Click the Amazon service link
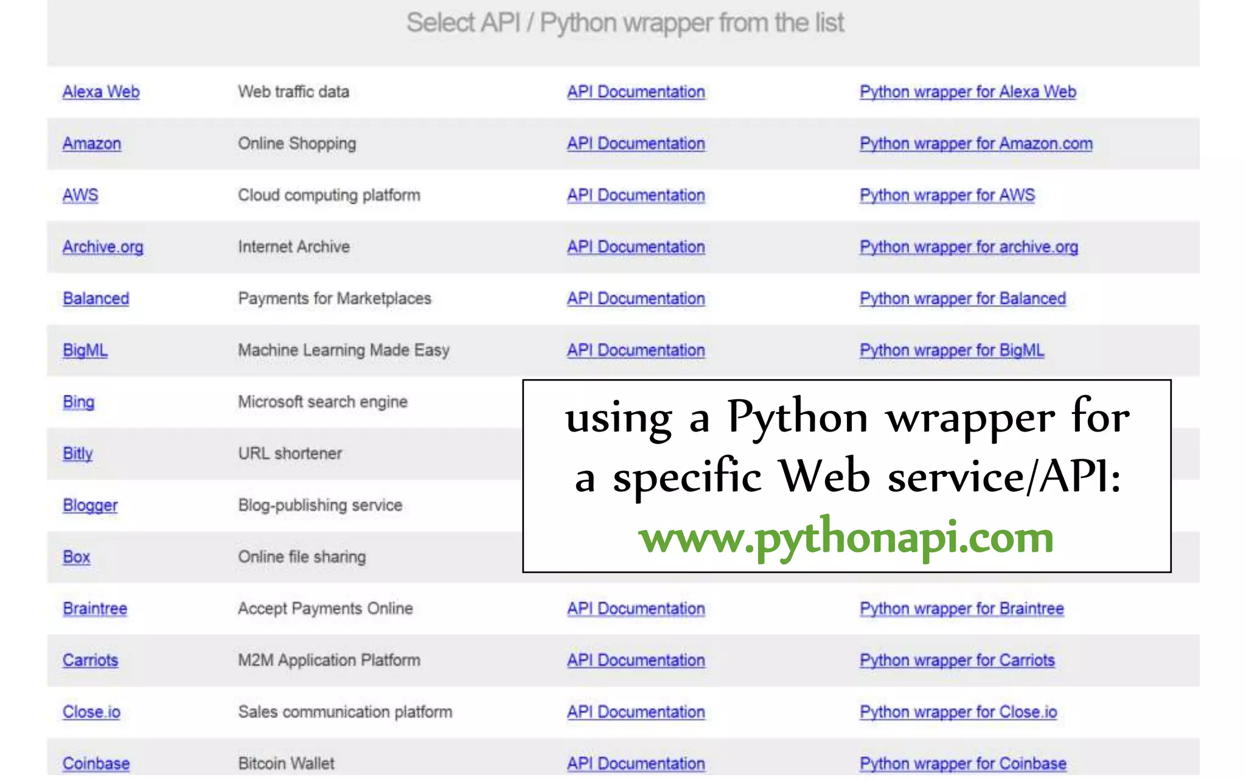This screenshot has width=1246, height=779. tap(92, 144)
